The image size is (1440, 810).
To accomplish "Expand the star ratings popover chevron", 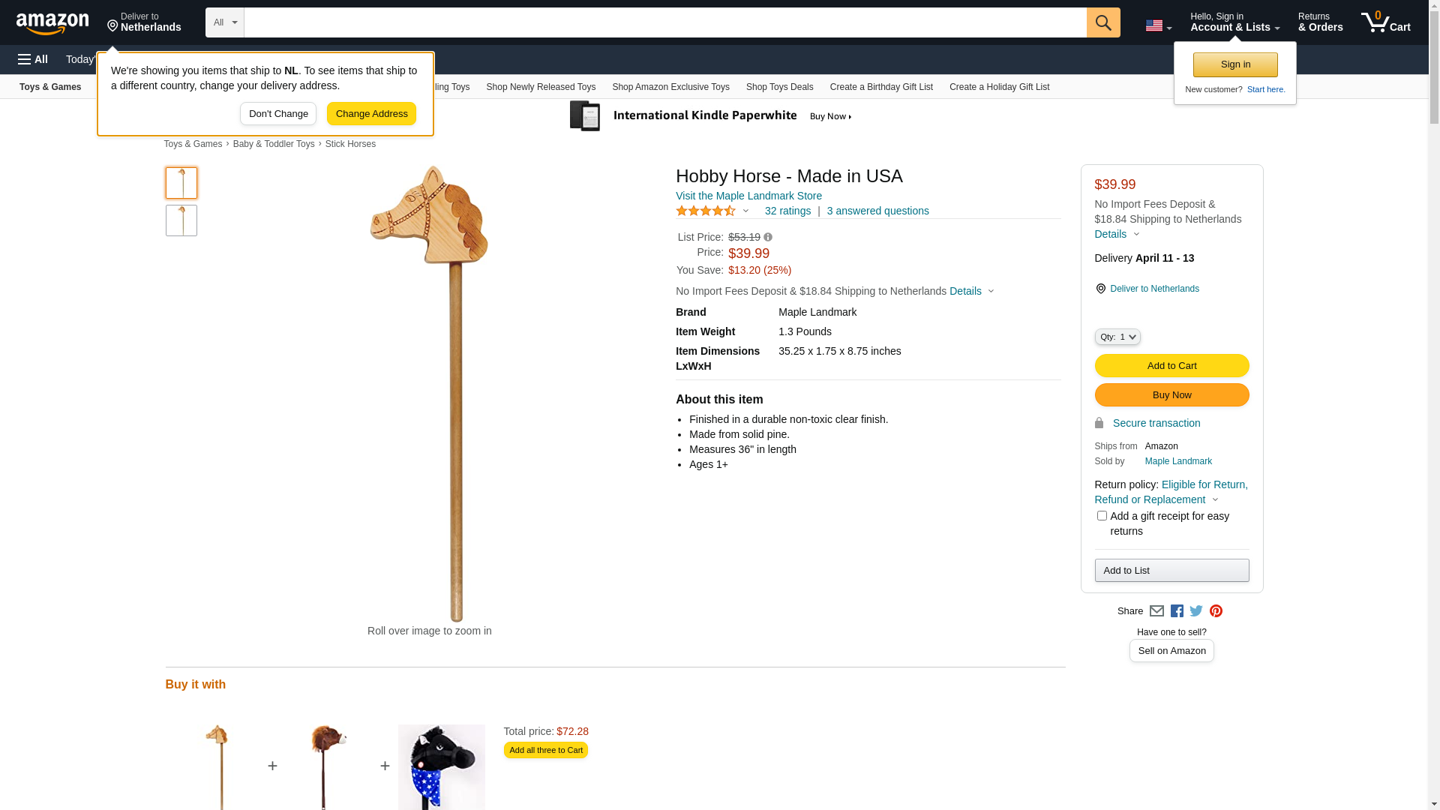I will [745, 211].
